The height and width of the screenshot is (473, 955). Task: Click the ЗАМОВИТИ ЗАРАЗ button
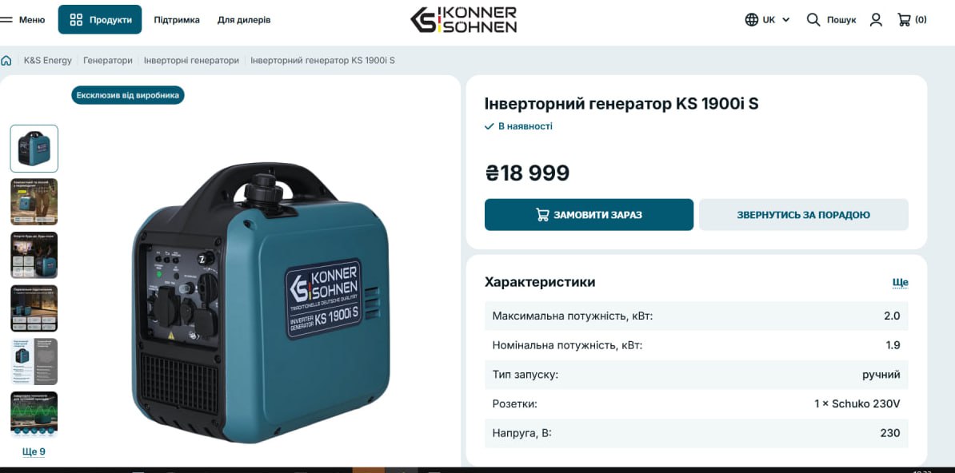click(x=589, y=215)
